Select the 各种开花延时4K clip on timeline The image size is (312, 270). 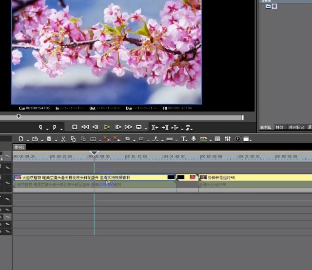255,177
